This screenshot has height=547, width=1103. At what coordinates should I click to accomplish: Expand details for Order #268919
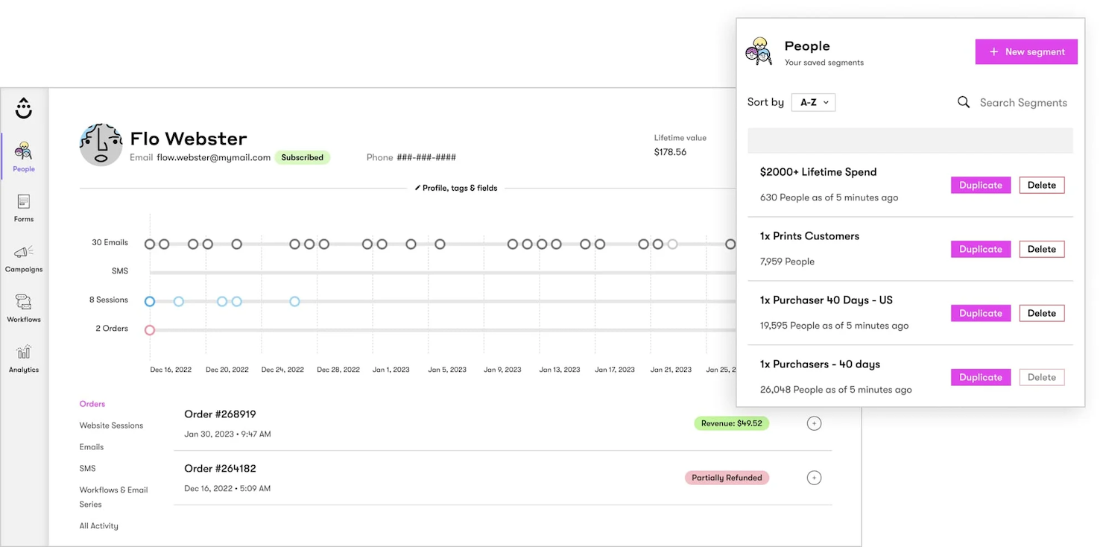click(x=814, y=423)
